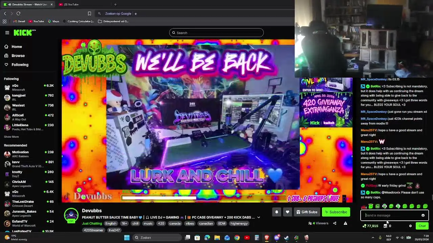This screenshot has height=243, width=433.
Task: Open the Just Chatting category link
Action: [92, 223]
